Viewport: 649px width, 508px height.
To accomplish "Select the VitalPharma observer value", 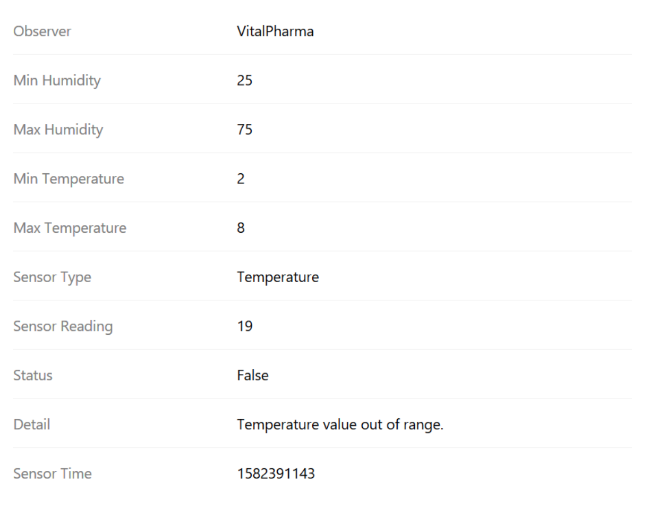I will point(275,31).
